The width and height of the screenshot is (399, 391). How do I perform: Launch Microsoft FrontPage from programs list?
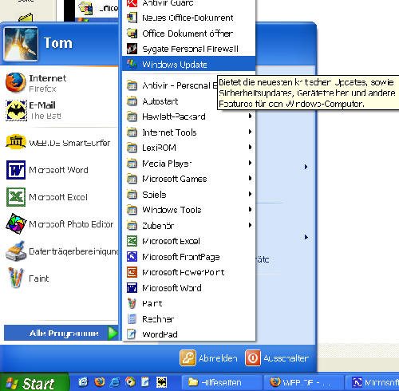tap(189, 257)
